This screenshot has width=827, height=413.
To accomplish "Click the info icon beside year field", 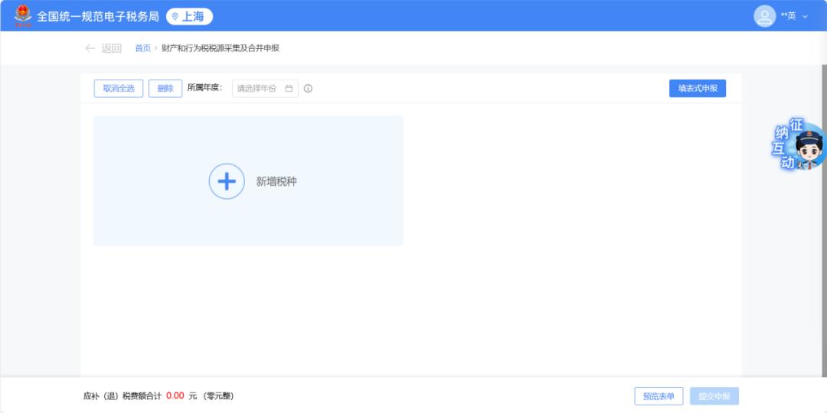I will [x=308, y=89].
